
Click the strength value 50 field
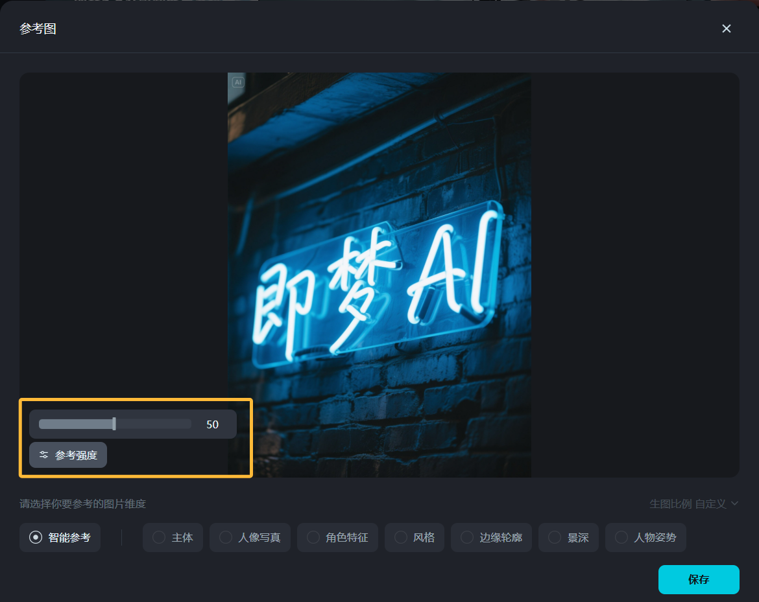[x=213, y=424]
